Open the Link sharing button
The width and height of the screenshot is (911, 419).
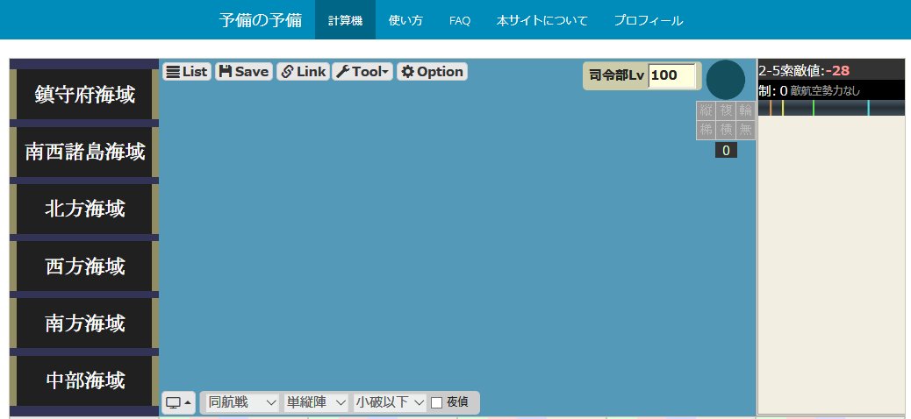click(x=304, y=71)
